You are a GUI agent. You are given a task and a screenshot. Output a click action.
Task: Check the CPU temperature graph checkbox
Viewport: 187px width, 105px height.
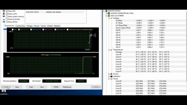[13, 29]
